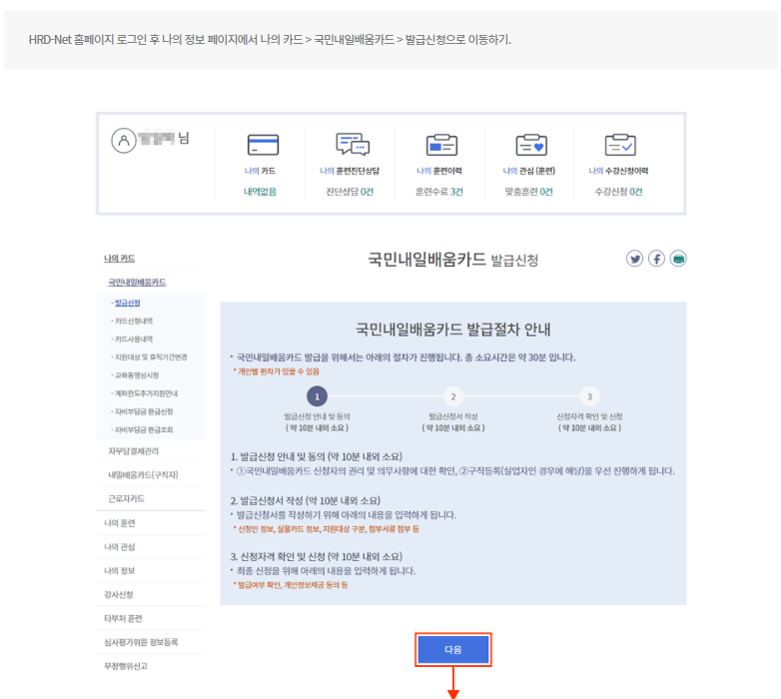Image resolution: width=781 pixels, height=699 pixels.
Task: Click orange note 신청인 정보, 실물카드 정보
Action: click(x=327, y=529)
